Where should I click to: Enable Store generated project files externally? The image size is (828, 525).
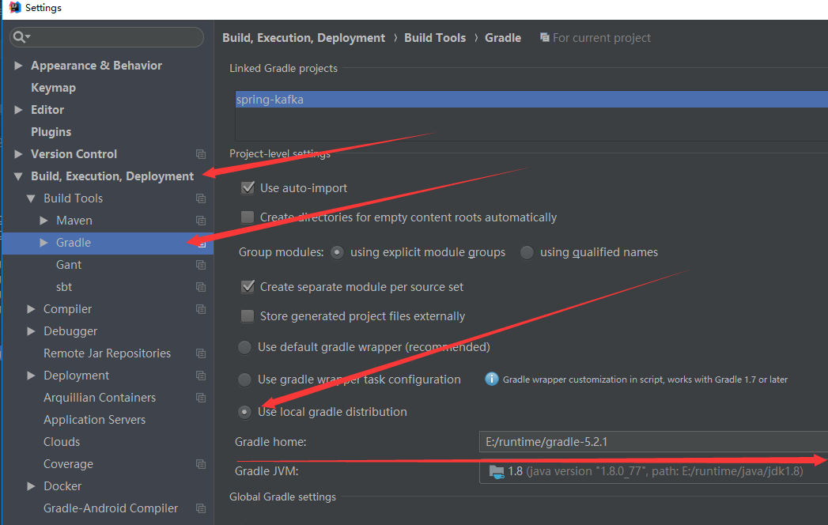pyautogui.click(x=248, y=316)
